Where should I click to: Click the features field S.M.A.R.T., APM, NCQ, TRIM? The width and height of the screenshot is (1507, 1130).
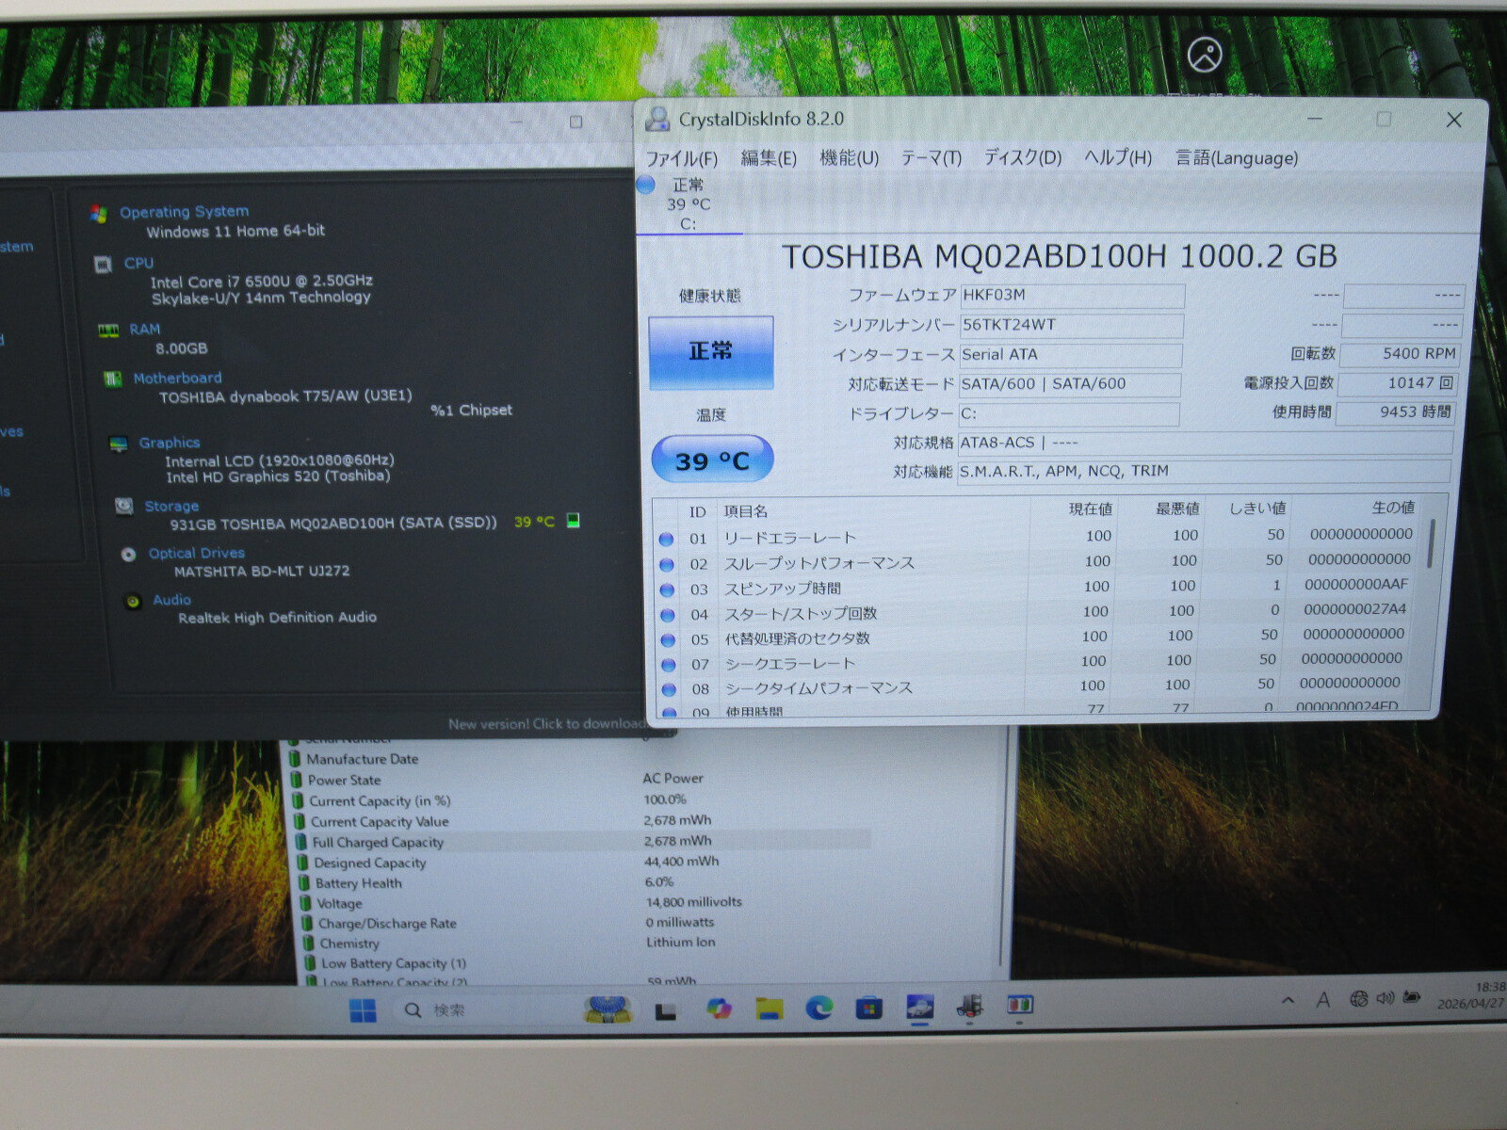click(x=1204, y=471)
